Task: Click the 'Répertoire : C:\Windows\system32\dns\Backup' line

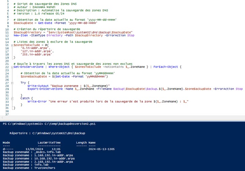Action: click(x=47, y=133)
